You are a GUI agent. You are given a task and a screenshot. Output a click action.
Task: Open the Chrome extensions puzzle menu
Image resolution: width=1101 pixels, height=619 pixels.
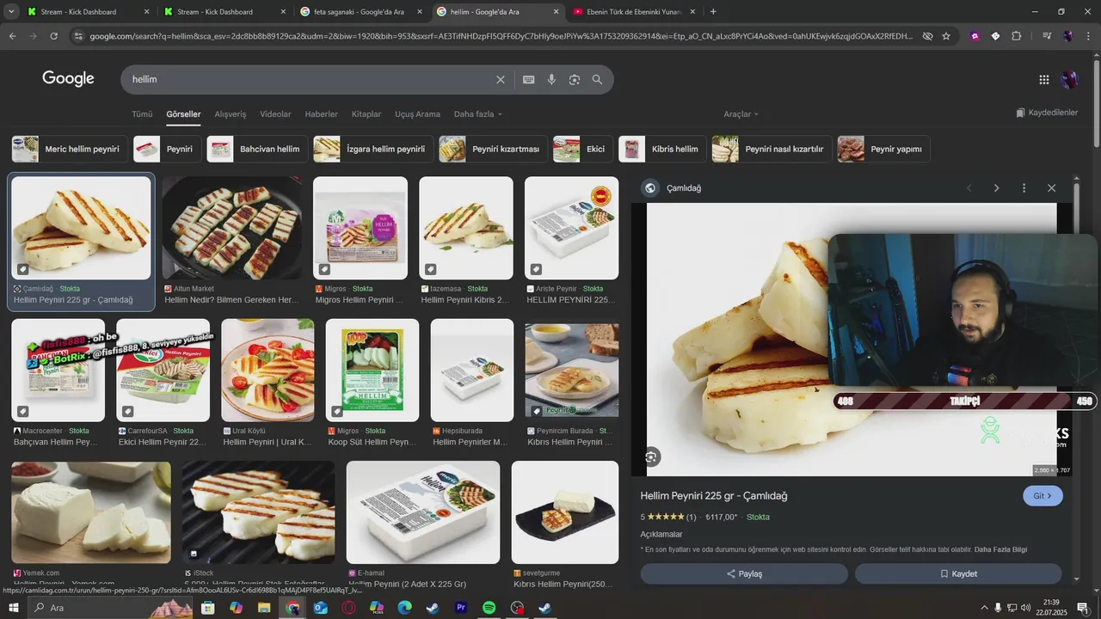click(1016, 36)
